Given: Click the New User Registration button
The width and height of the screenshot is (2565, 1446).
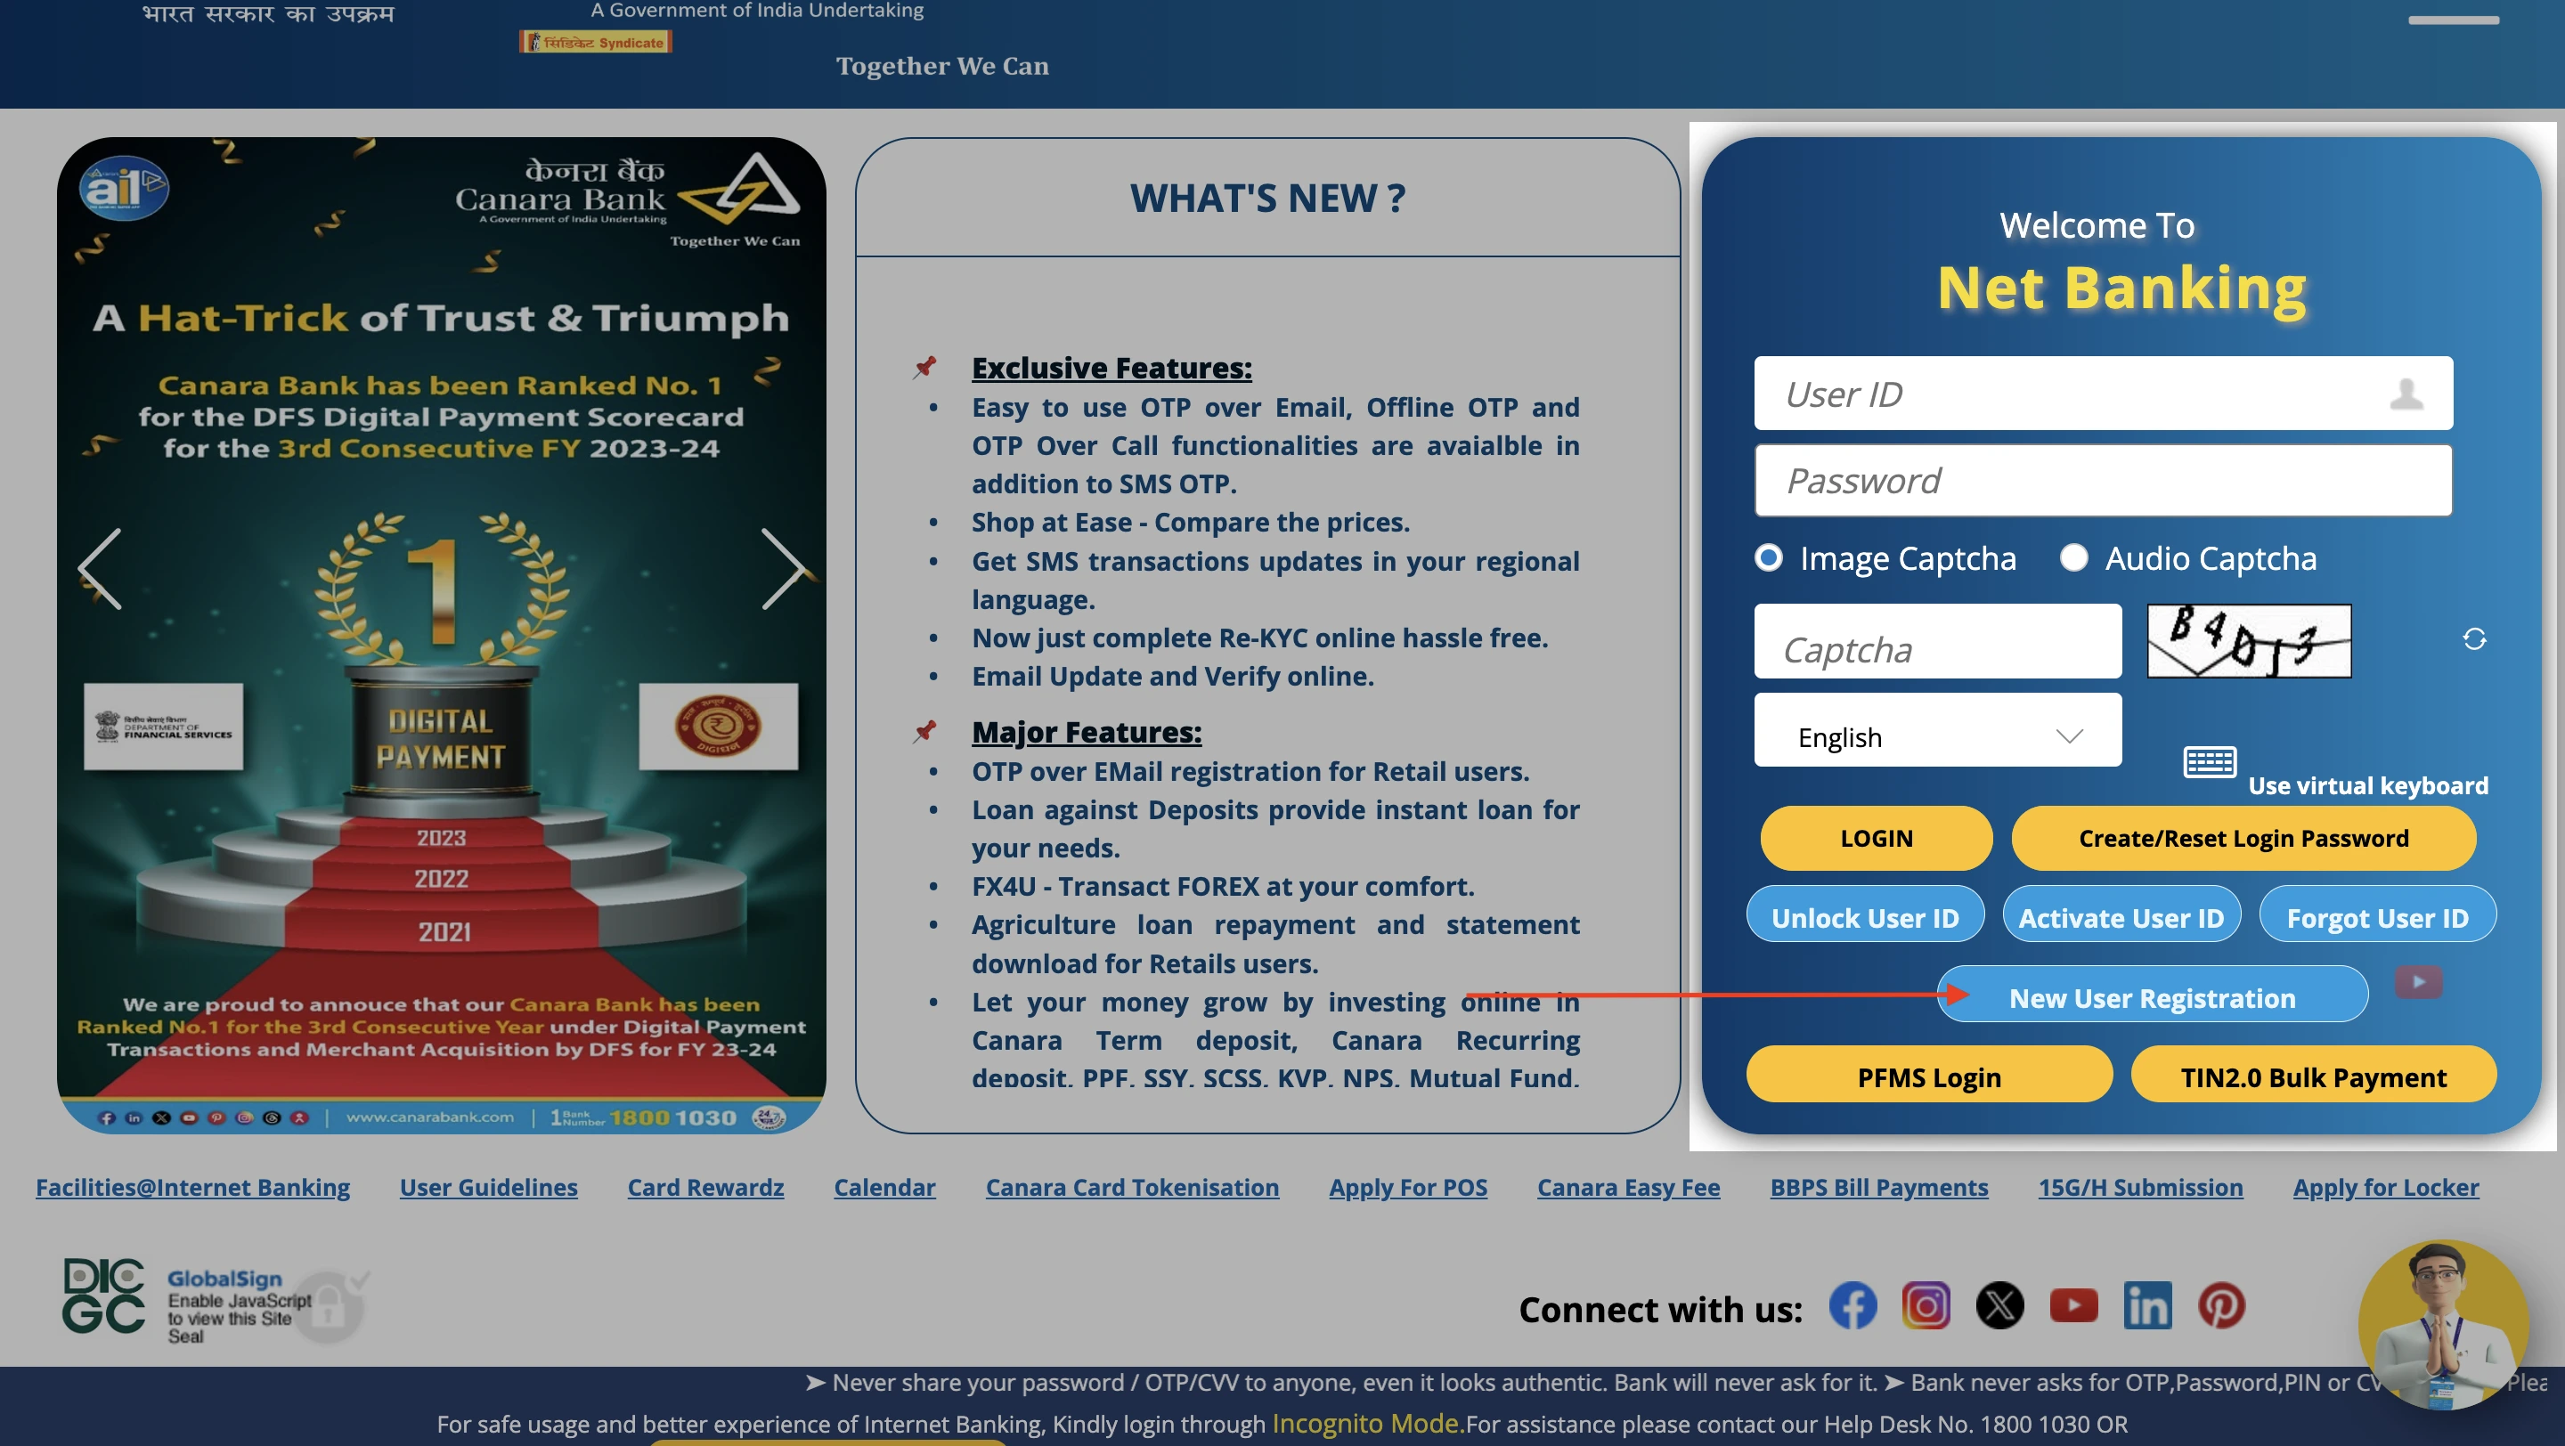Looking at the screenshot, I should tap(2153, 999).
